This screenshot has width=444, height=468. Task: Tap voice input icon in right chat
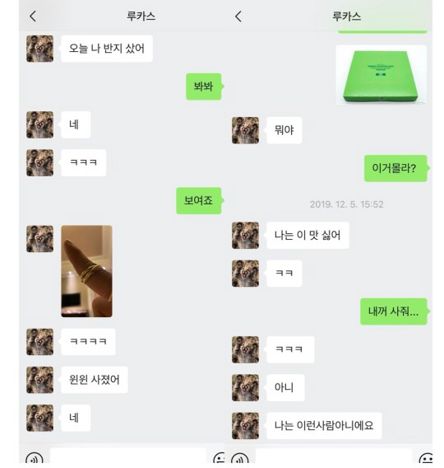[240, 458]
